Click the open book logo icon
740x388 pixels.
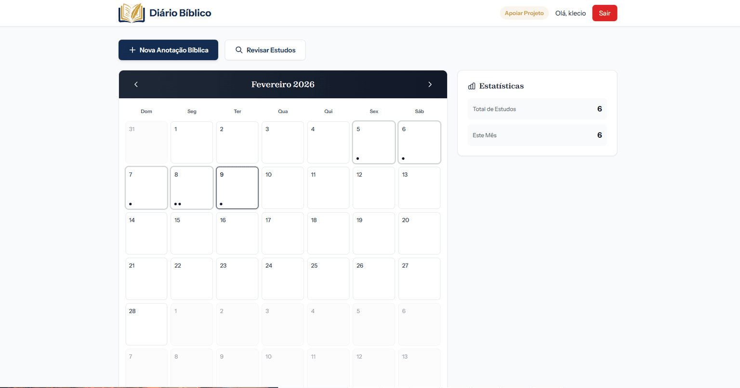pyautogui.click(x=132, y=13)
